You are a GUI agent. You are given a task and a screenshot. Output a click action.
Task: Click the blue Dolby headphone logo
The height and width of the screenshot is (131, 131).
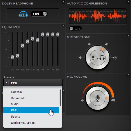tap(23, 14)
